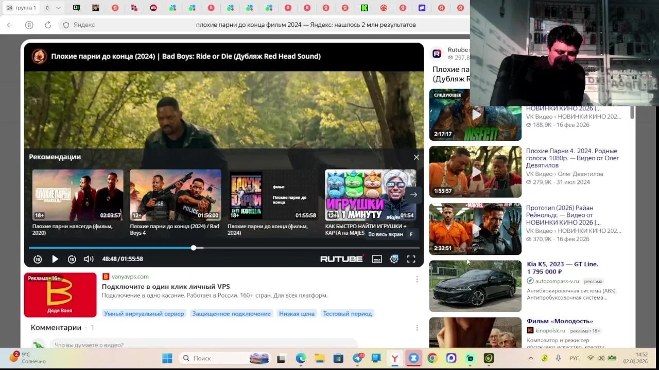
Task: Toggle subtitles in the video player
Action: [x=377, y=259]
